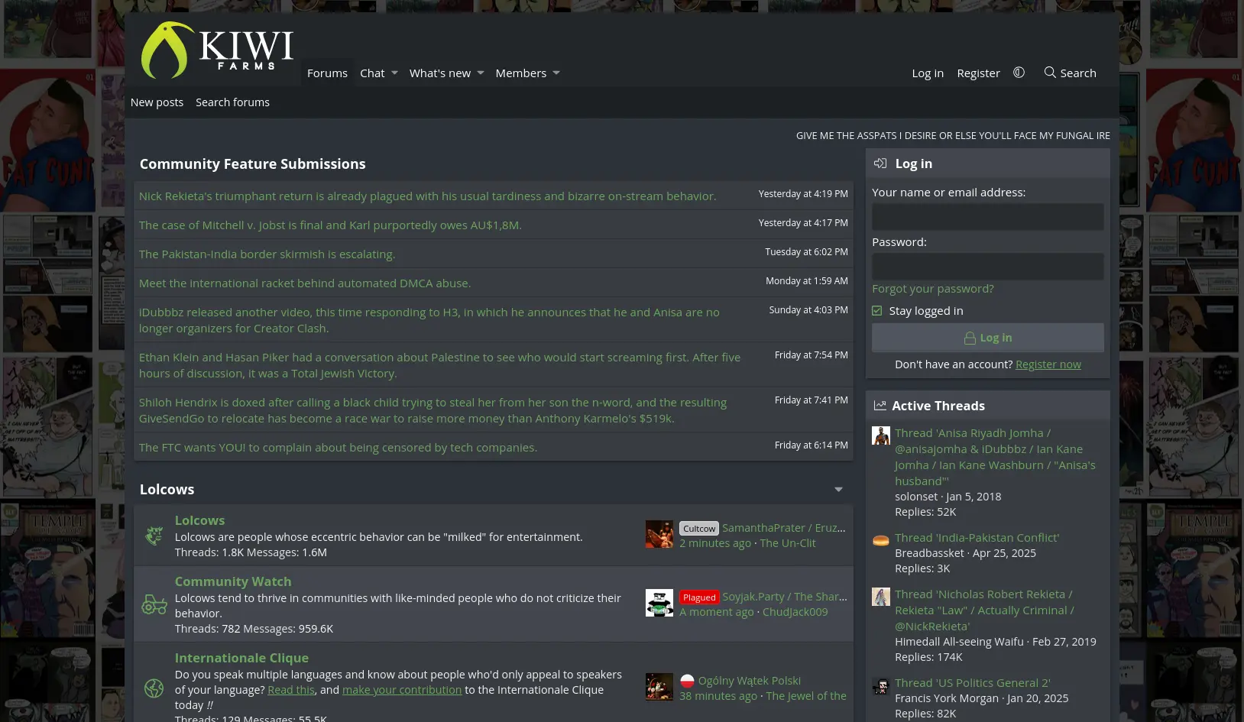Click Register in the header
Screen dimensions: 1244x722
pyautogui.click(x=978, y=73)
